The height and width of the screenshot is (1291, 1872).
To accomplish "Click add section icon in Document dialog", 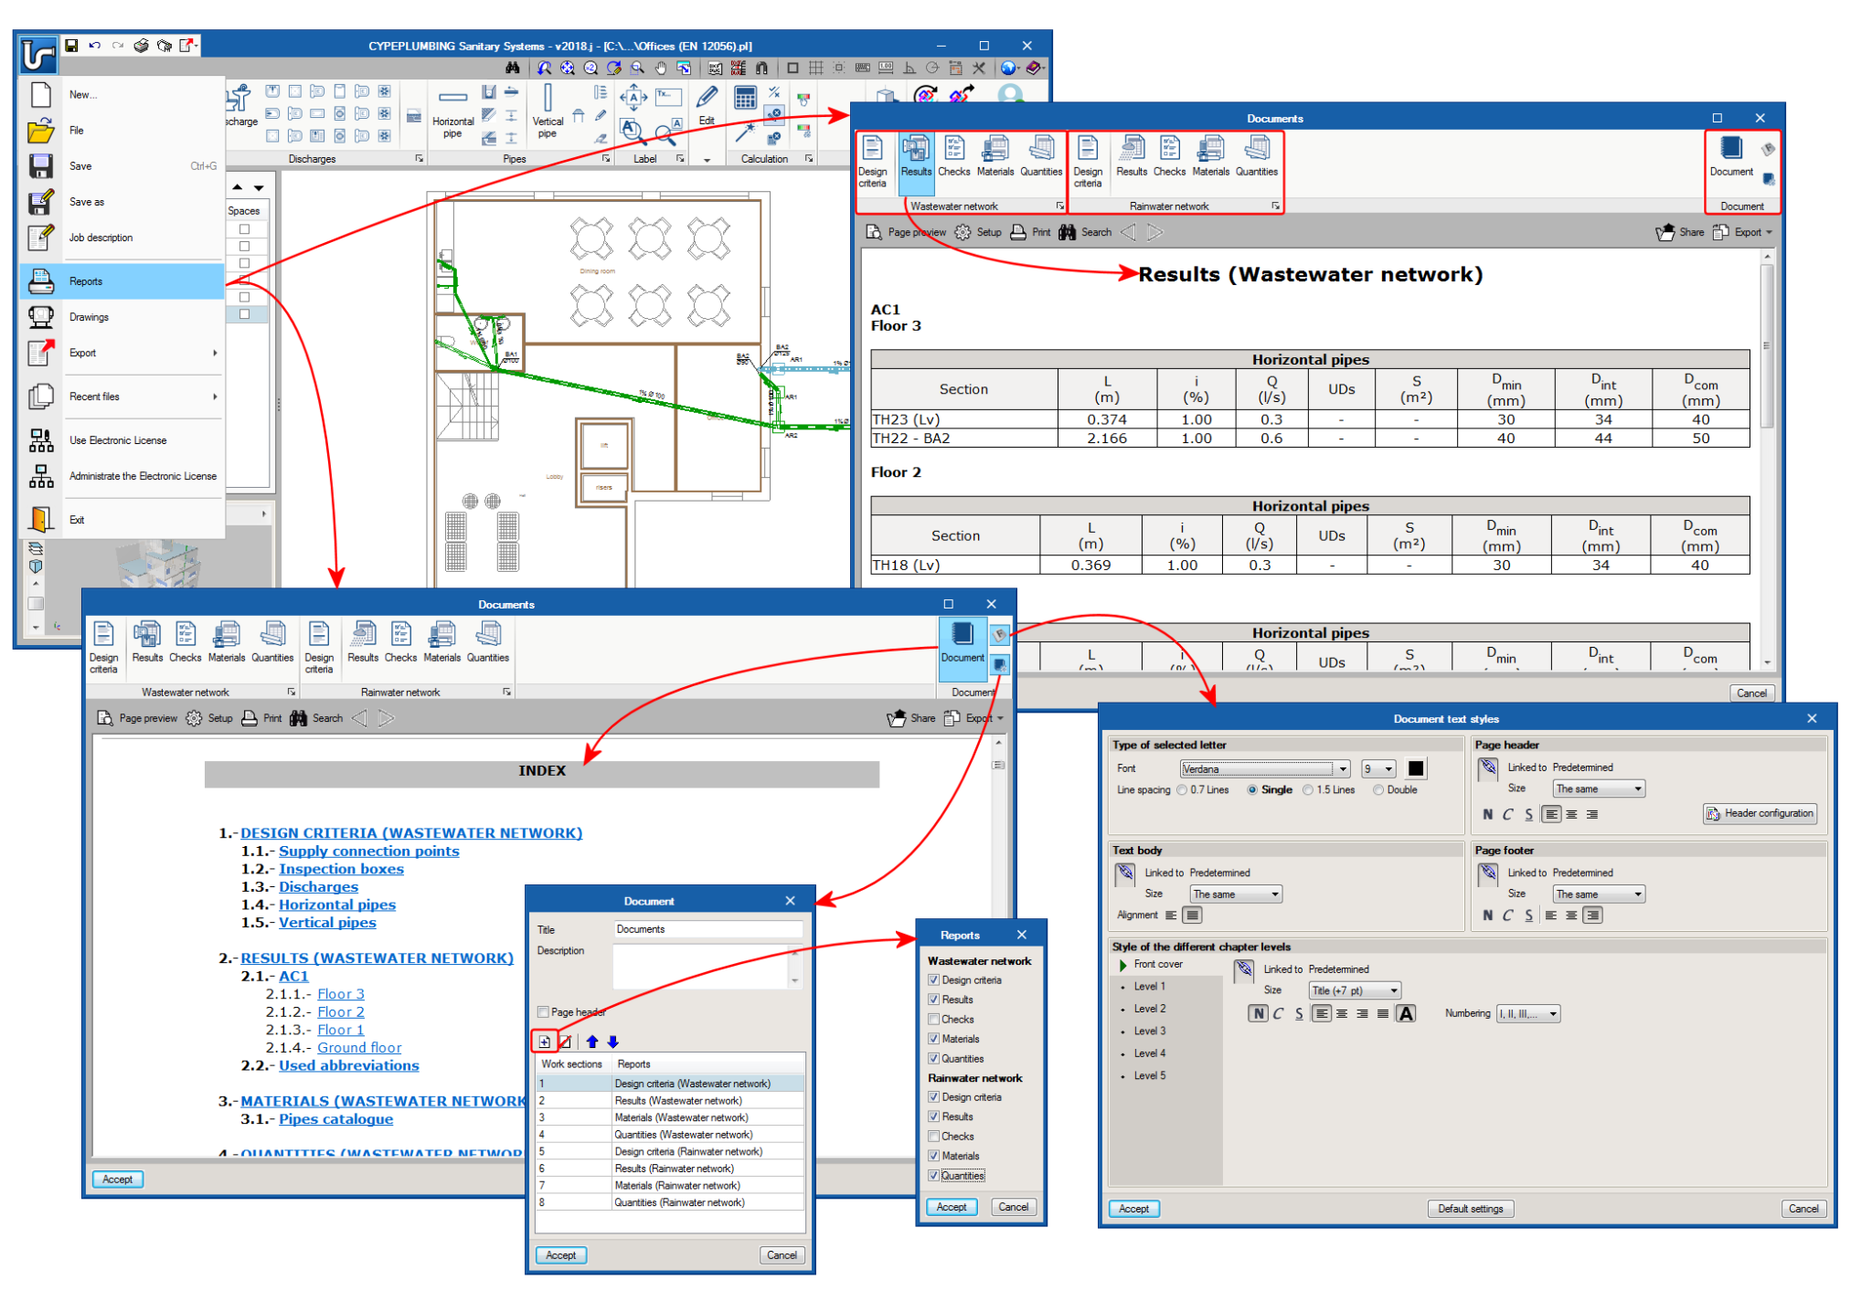I will [x=545, y=1042].
